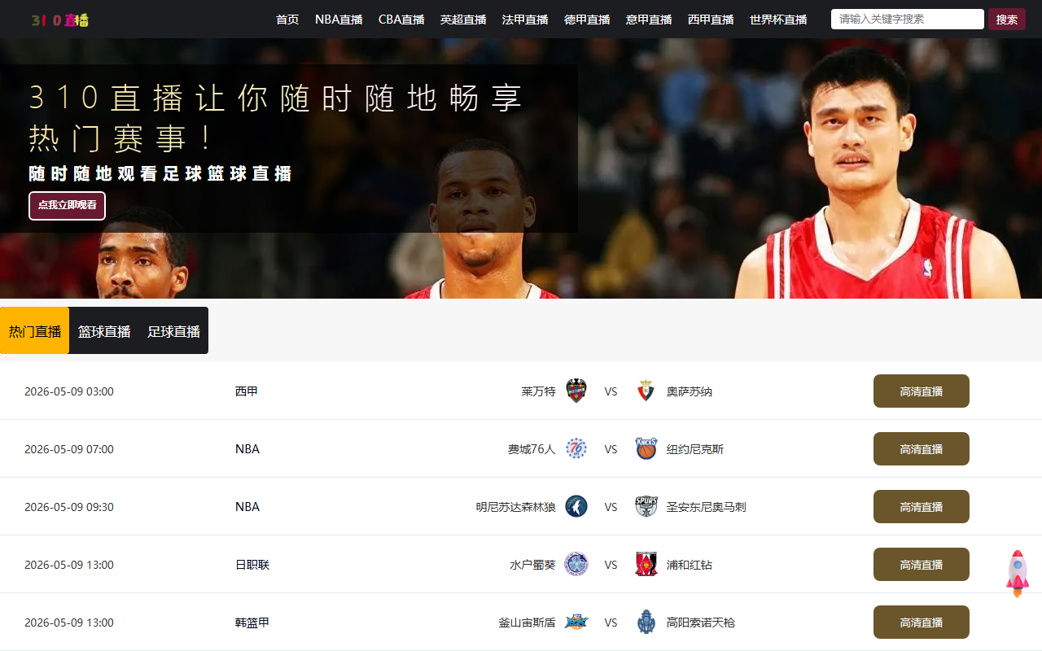Click the 点我立即观看 banner button

(x=68, y=205)
